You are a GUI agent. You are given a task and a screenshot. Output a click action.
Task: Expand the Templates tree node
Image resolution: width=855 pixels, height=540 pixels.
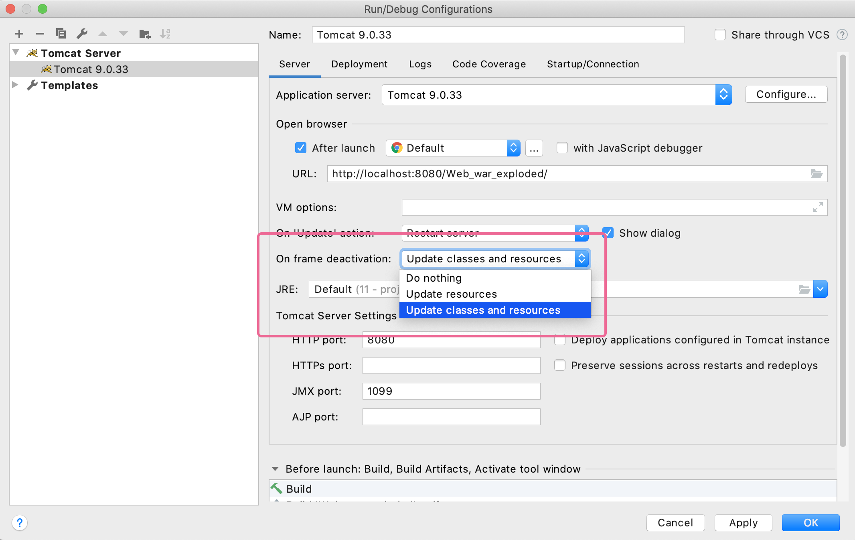[x=15, y=85]
